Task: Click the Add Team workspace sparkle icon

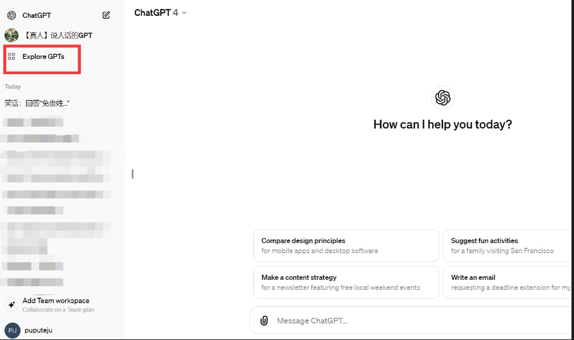Action: tap(11, 305)
